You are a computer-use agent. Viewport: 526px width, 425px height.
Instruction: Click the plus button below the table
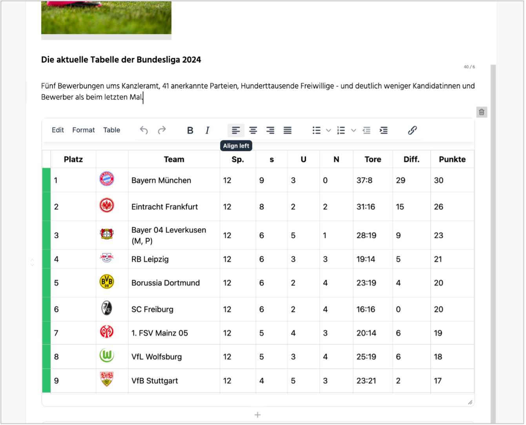pos(258,414)
